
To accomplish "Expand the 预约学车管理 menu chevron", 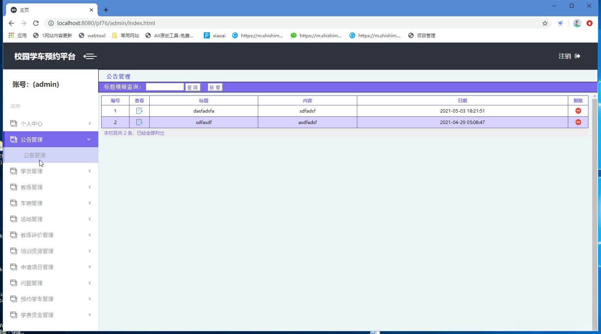I will pos(90,299).
